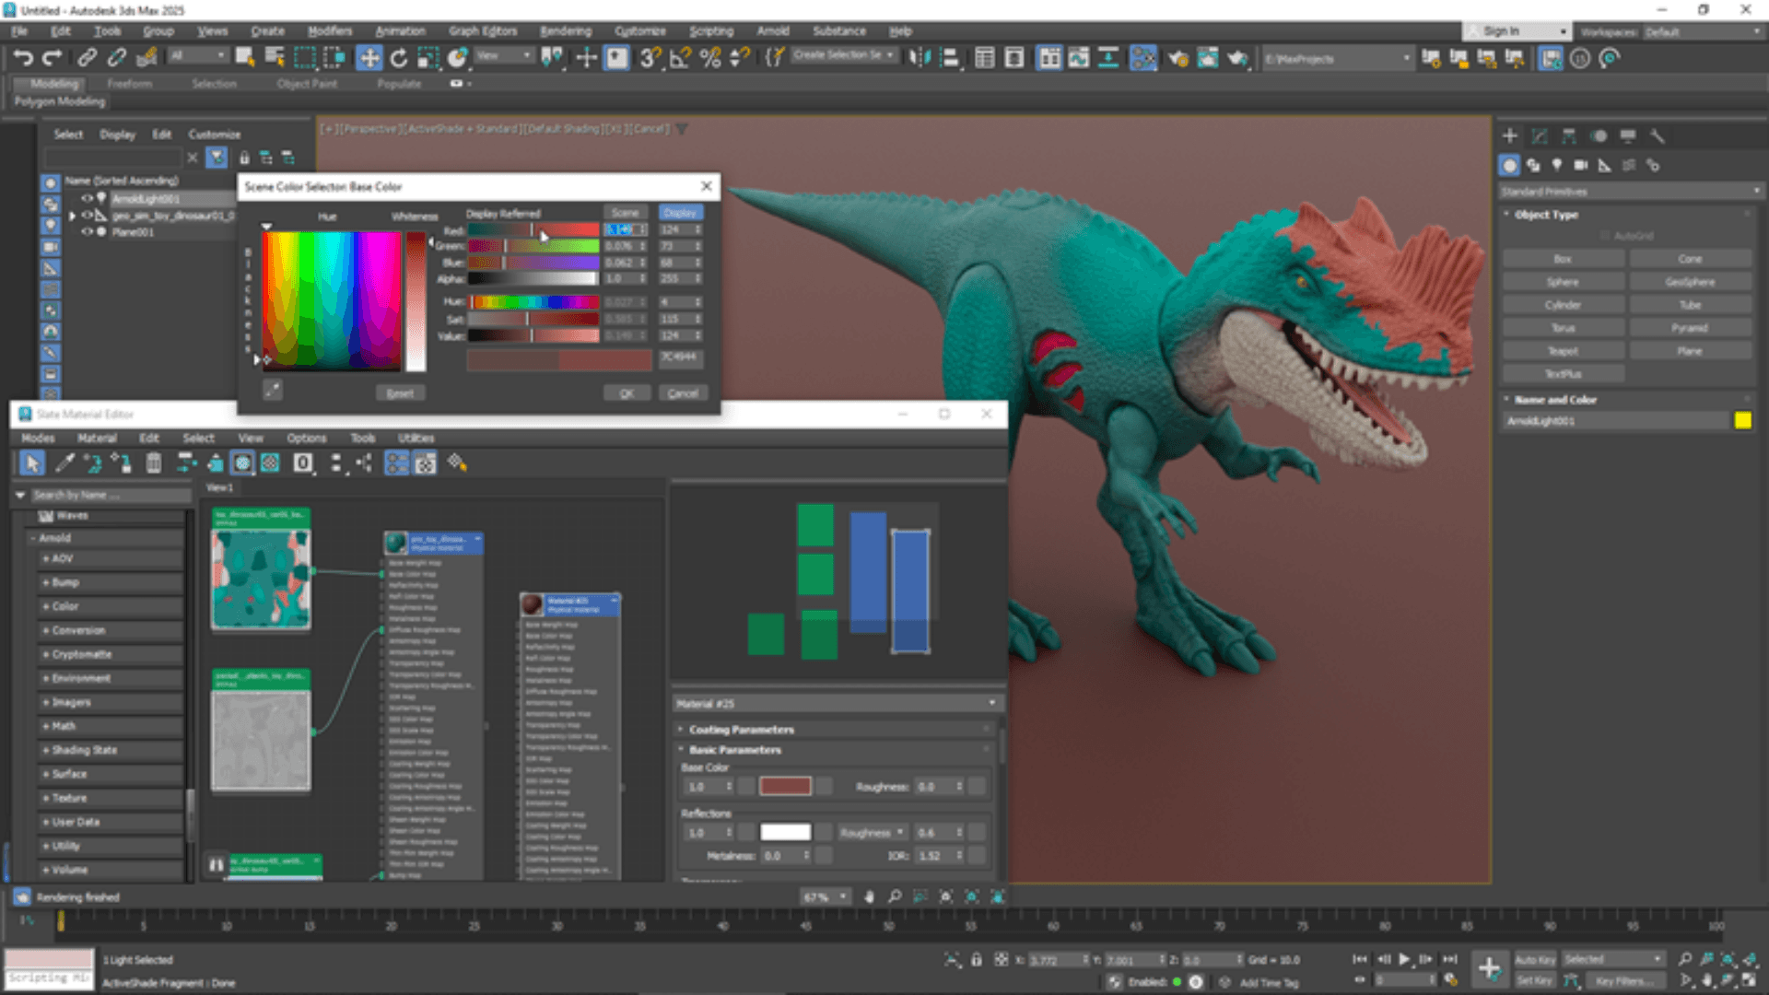Create a Teapot primitive
Screen dimensions: 1769x995
(x=1562, y=350)
